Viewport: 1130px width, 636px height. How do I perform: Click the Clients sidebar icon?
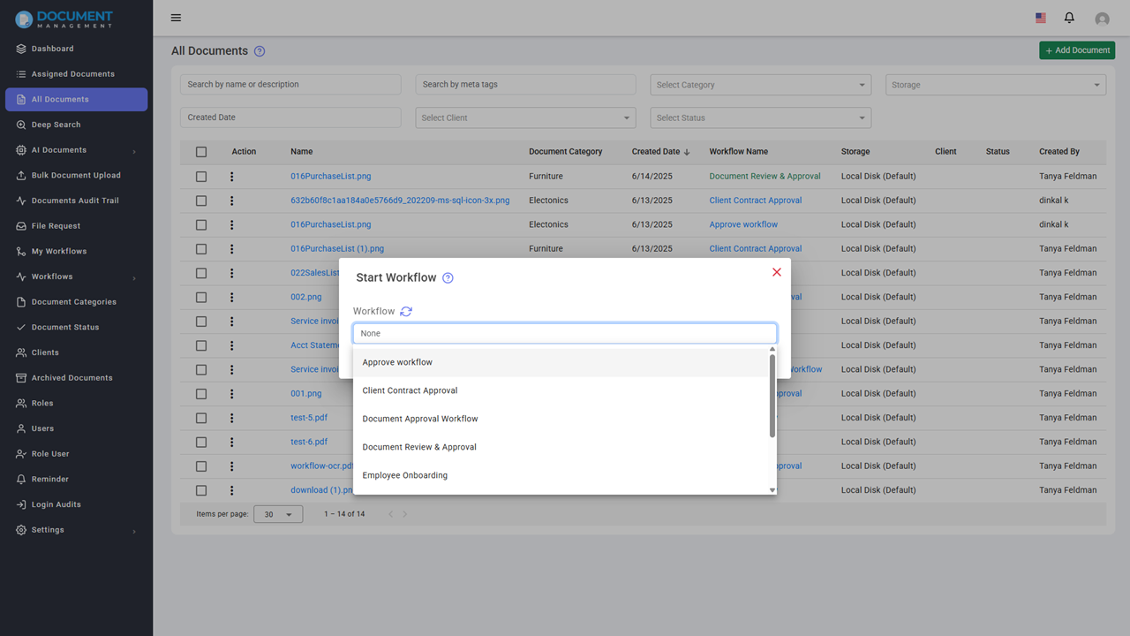pos(21,352)
